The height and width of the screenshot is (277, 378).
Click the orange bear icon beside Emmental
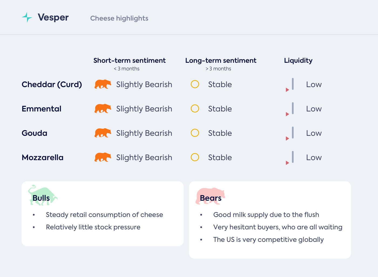coord(103,108)
